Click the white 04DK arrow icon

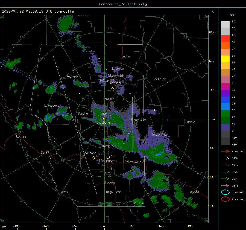coord(225,158)
